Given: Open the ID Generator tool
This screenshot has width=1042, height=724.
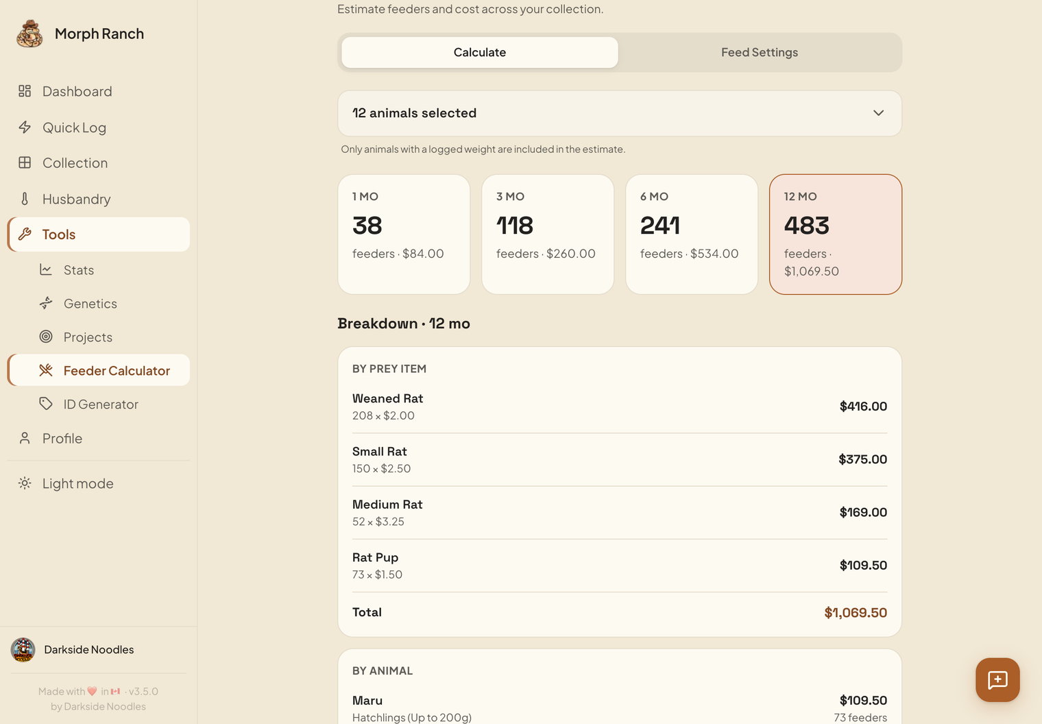Looking at the screenshot, I should click(98, 404).
